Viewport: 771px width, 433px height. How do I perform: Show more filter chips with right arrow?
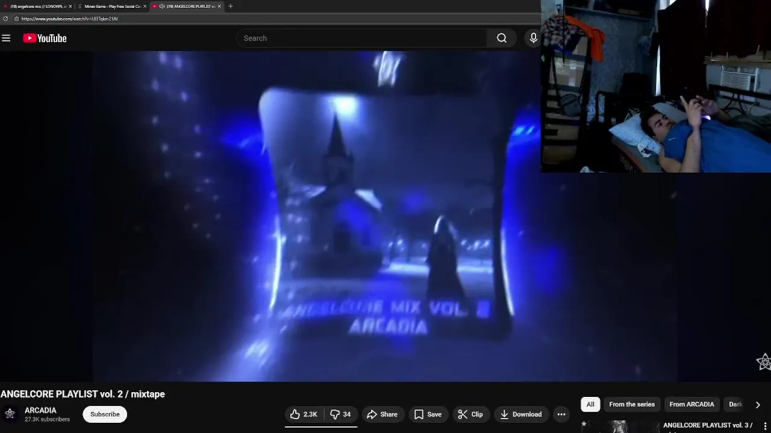click(x=758, y=405)
